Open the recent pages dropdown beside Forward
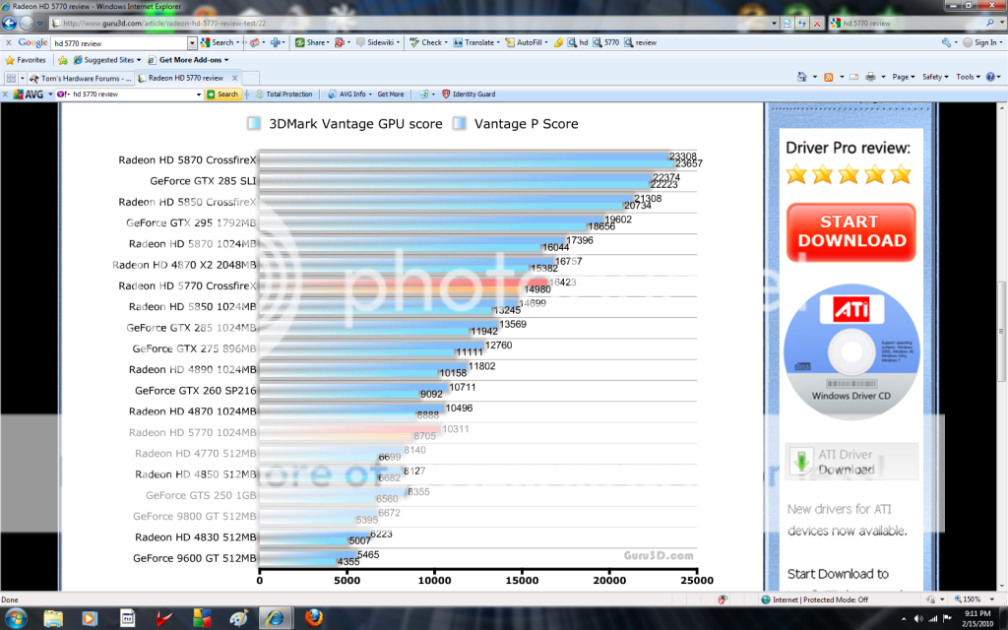This screenshot has height=630, width=1008. click(x=39, y=24)
